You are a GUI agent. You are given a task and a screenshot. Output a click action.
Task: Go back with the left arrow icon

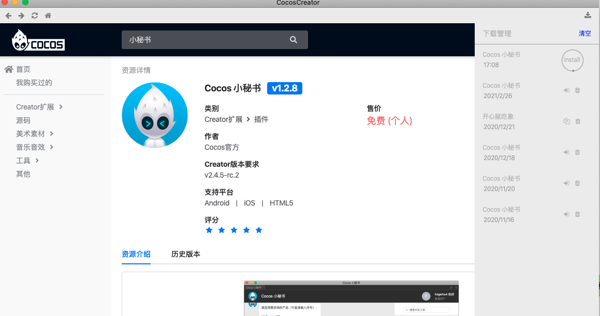8,15
